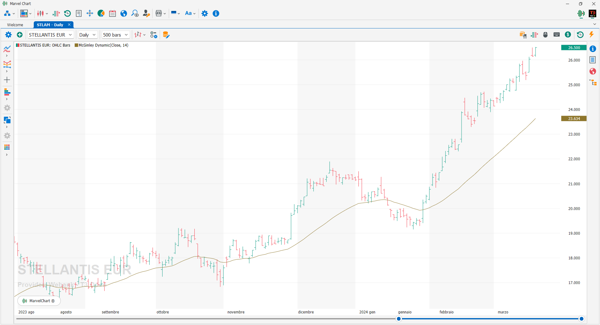Screen dimensions: 600x325
Task: Expand the line tools chevron in left sidebar
Action: 7,56
